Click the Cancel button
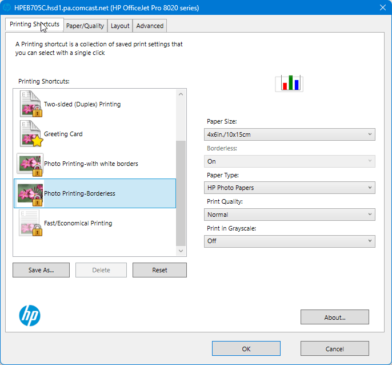The height and width of the screenshot is (365, 392). coord(335,348)
